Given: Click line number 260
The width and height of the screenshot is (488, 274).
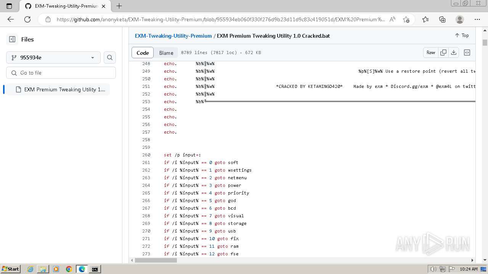Looking at the screenshot, I should (x=146, y=155).
